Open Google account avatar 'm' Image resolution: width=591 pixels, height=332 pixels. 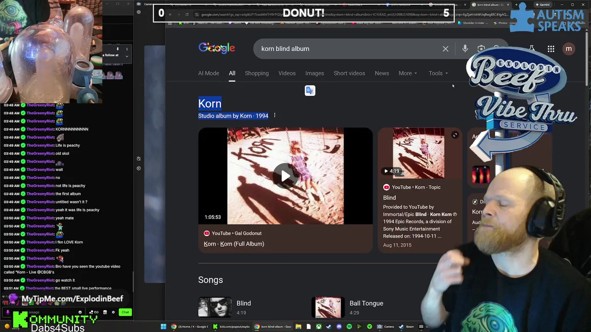pyautogui.click(x=568, y=49)
